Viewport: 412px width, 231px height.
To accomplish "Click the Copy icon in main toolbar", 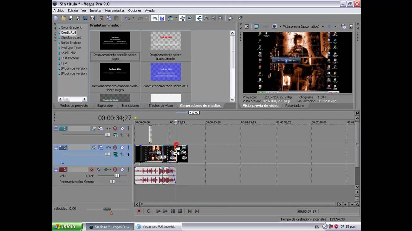I will coord(109,18).
